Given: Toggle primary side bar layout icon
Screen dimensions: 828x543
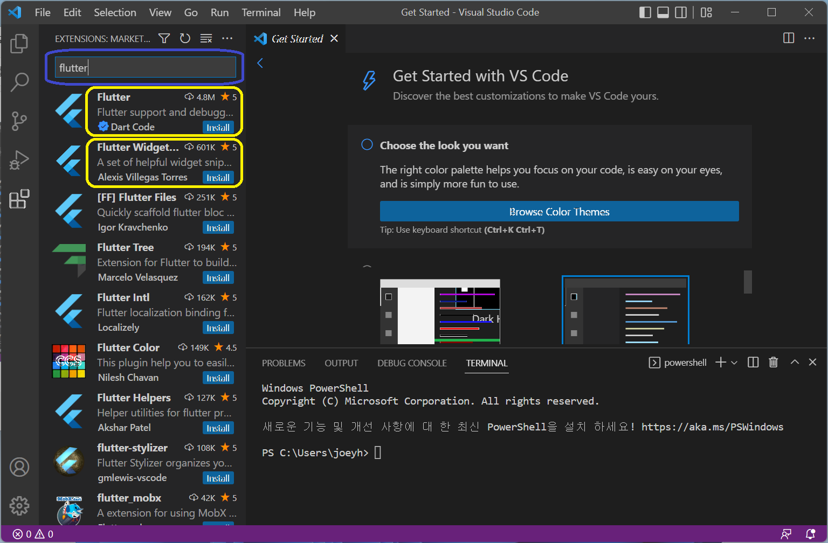Looking at the screenshot, I should pos(645,12).
